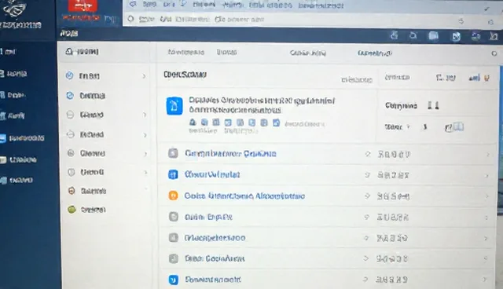Click the last icon at dark header's right end
This screenshot has height=289, width=503.
pos(494,36)
